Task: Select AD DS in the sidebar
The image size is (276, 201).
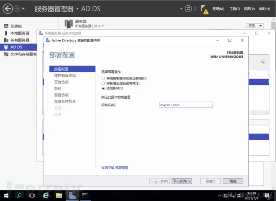Action: [18, 47]
